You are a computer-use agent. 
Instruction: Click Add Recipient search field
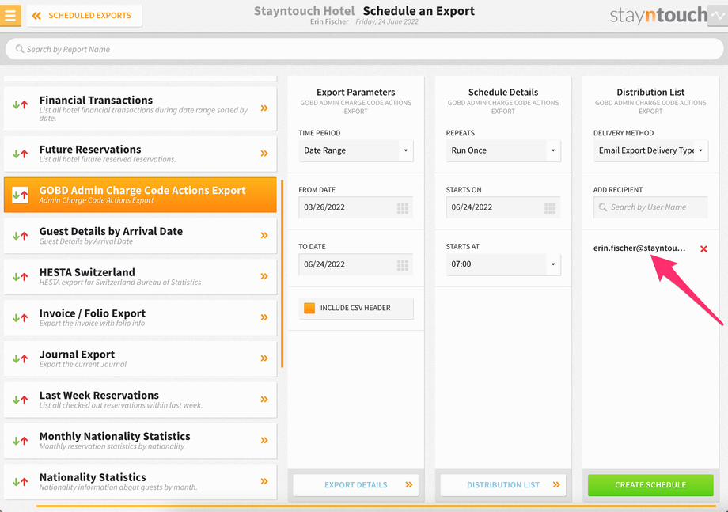650,207
